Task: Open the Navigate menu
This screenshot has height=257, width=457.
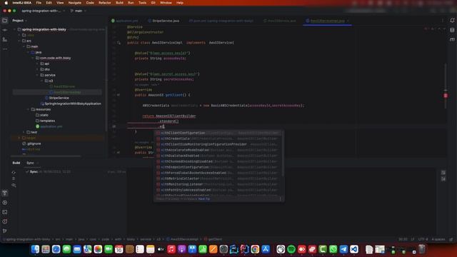Action: point(74,3)
